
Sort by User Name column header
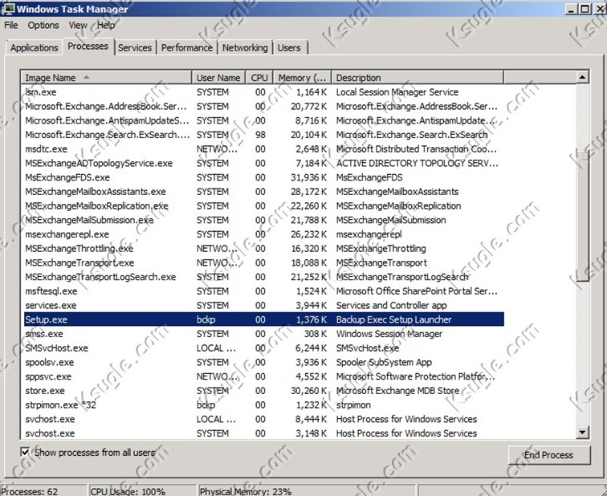218,77
